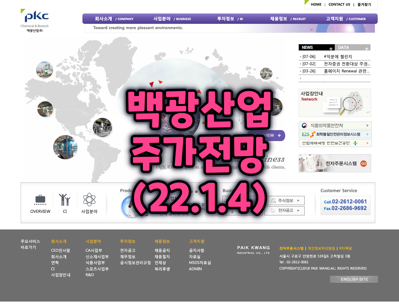Open the 전자주문시스템 banner
The height and width of the screenshot is (305, 399).
click(x=335, y=163)
